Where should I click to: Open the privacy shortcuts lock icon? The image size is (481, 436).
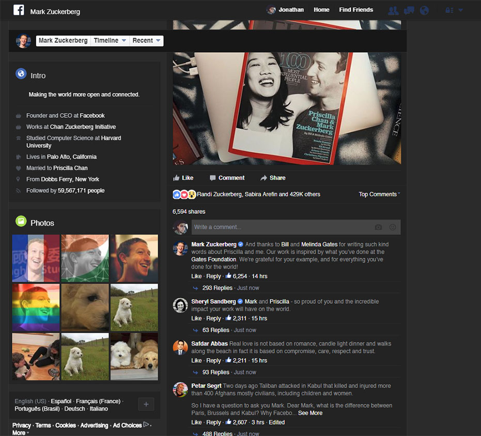451,10
